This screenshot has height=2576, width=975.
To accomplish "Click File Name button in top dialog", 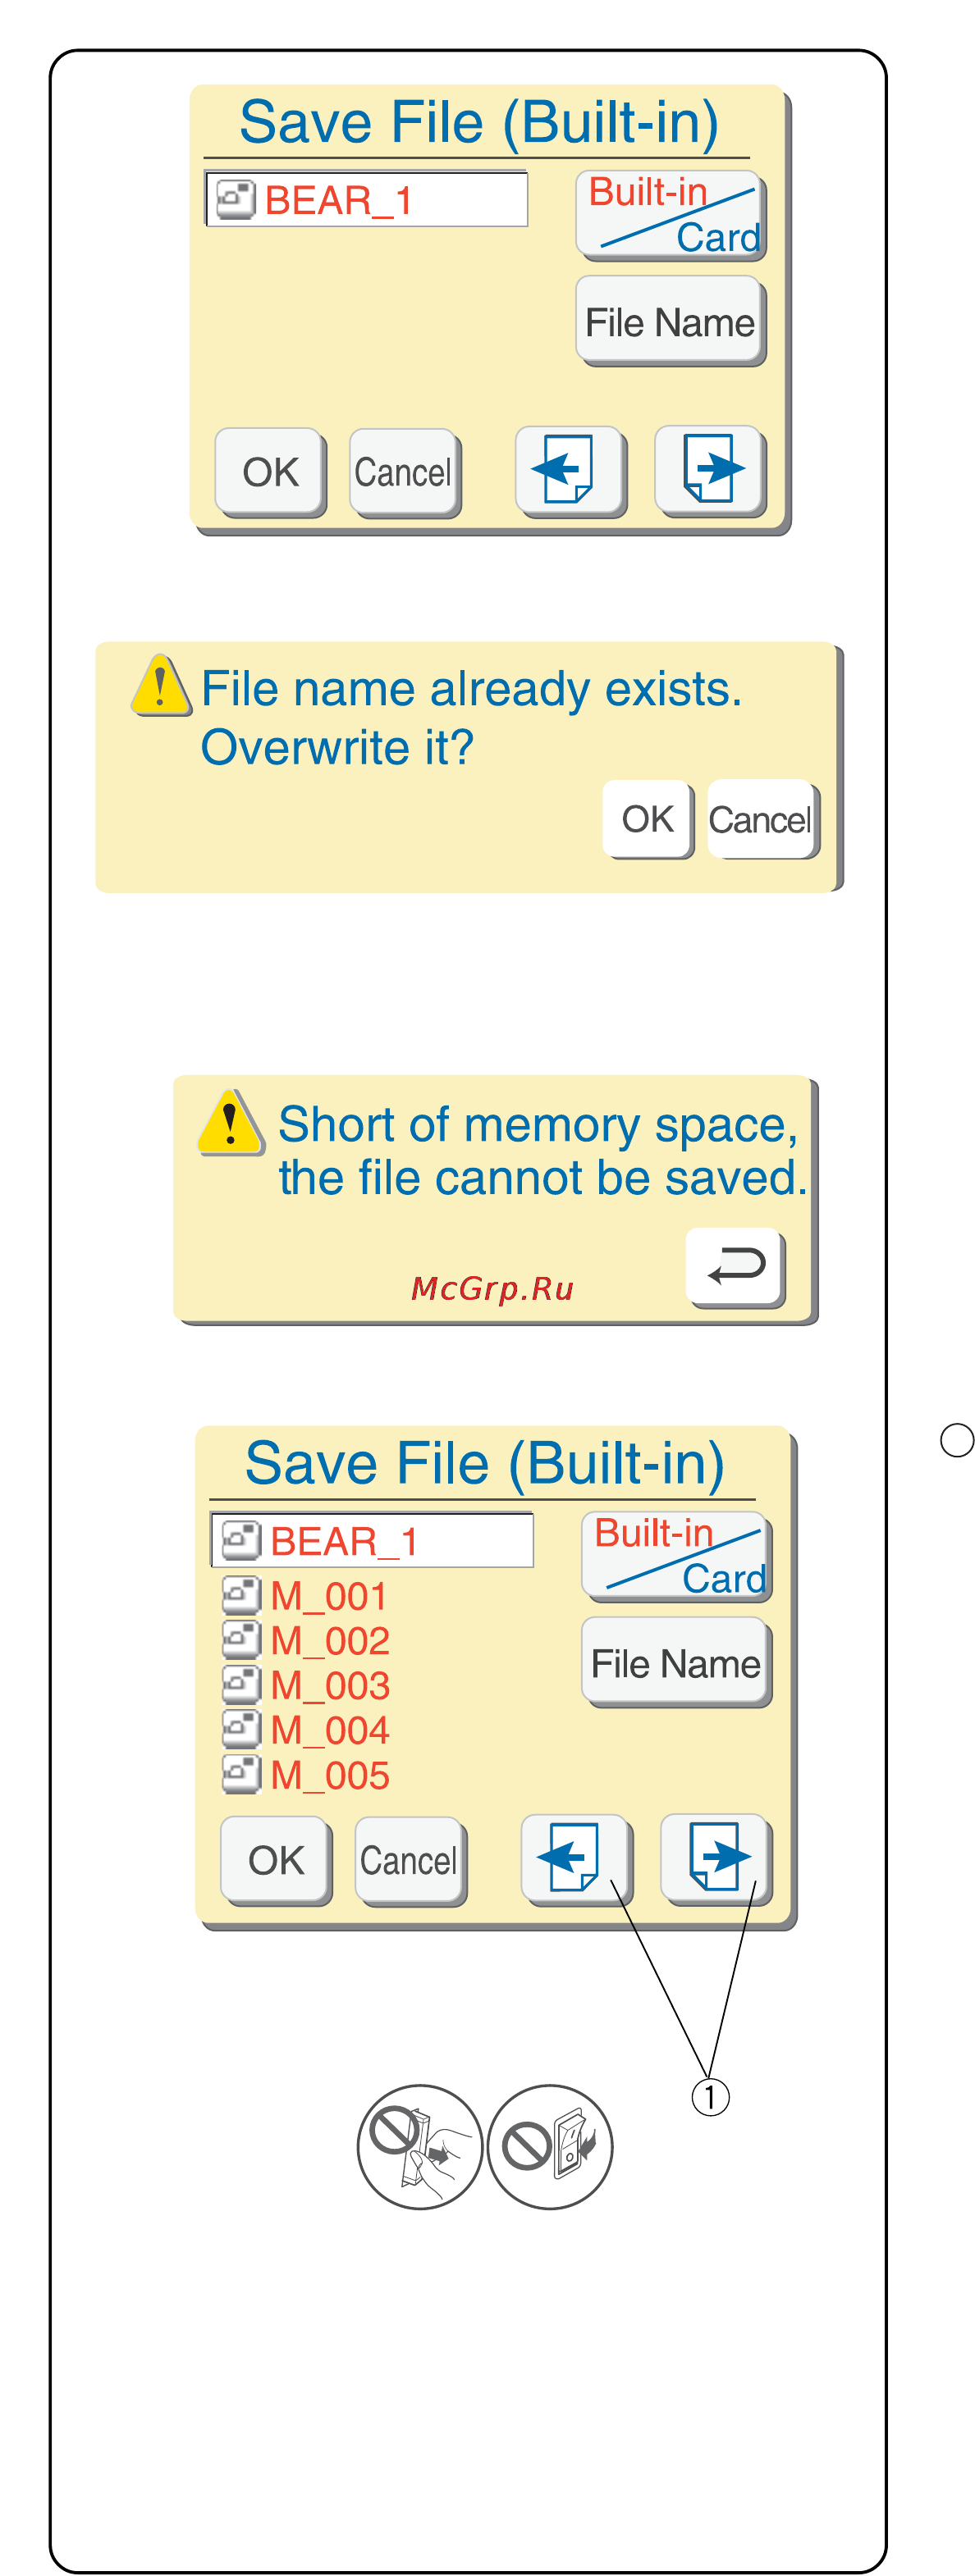I will click(670, 321).
